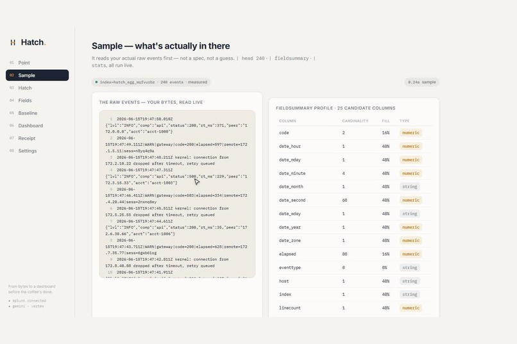
Task: Click numeric type badge in code row
Action: click(x=411, y=133)
